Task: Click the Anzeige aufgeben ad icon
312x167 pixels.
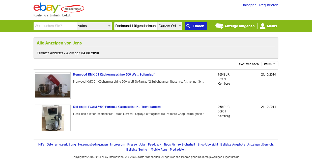Action: pyautogui.click(x=219, y=26)
